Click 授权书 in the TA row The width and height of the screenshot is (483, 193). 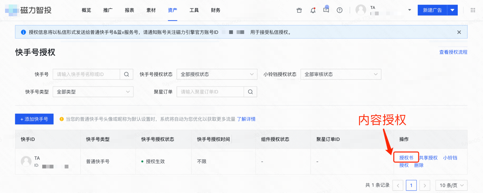tap(406, 158)
